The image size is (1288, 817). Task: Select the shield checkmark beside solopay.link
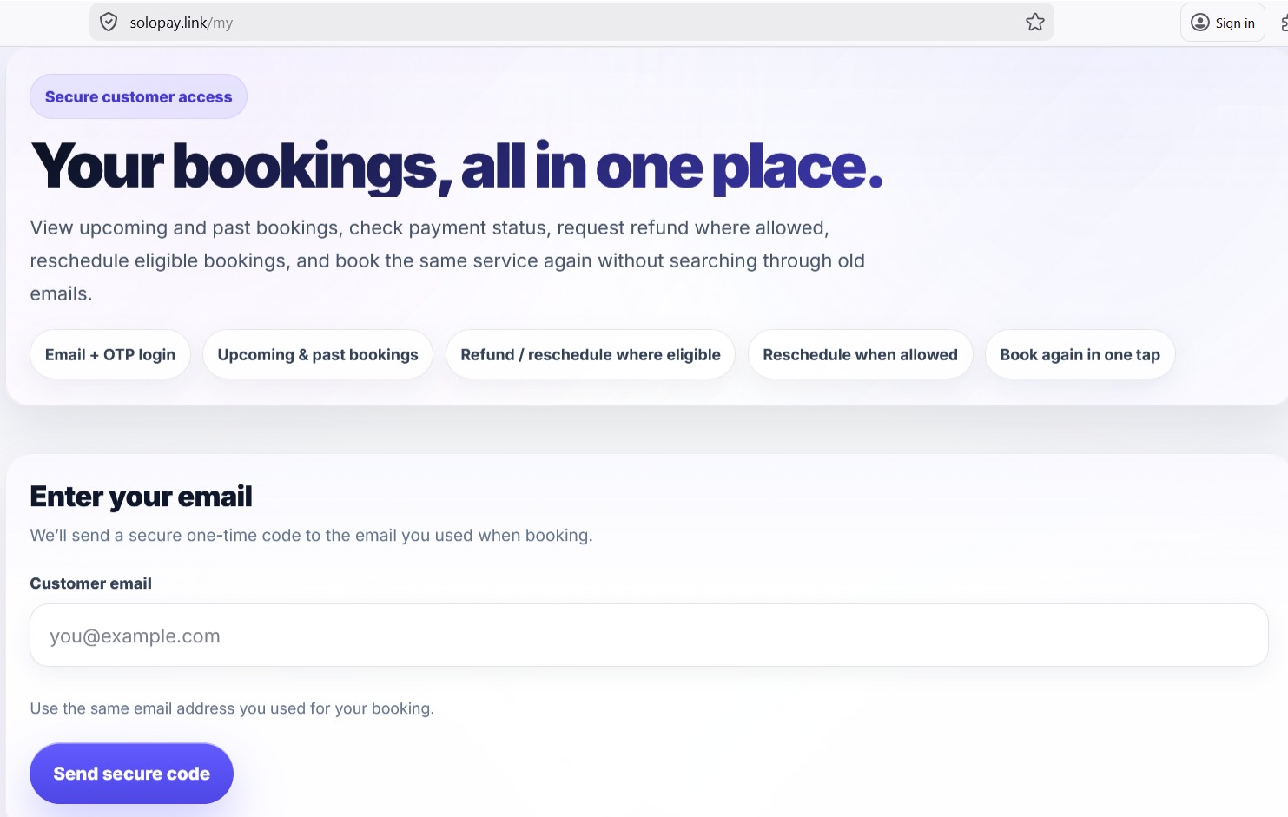pos(109,22)
